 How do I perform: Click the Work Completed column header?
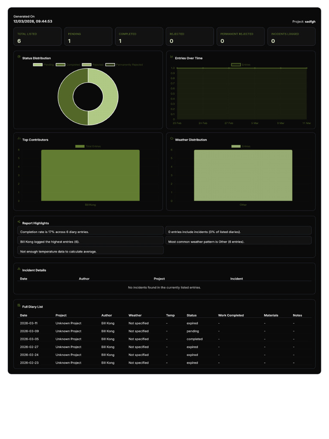click(231, 316)
